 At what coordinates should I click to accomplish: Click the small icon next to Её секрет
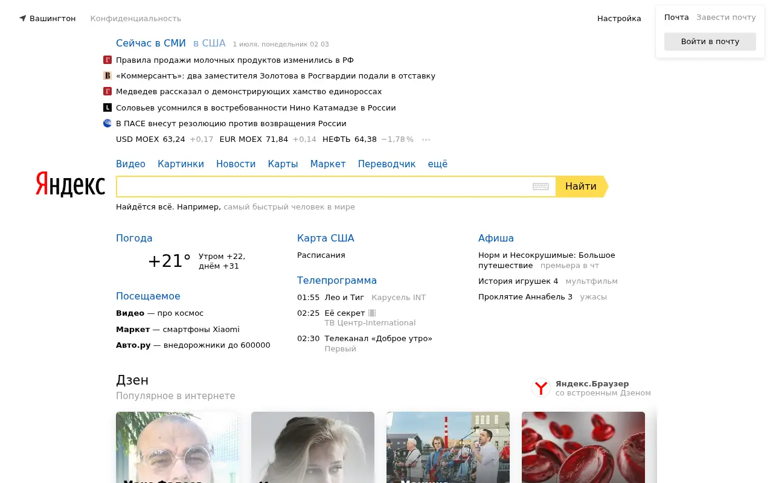point(372,313)
